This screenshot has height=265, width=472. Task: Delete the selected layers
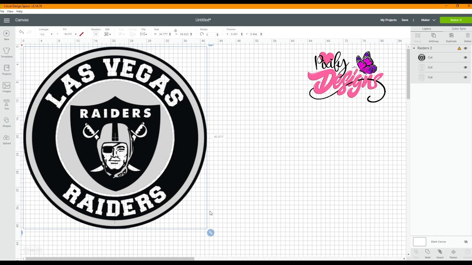click(x=468, y=37)
